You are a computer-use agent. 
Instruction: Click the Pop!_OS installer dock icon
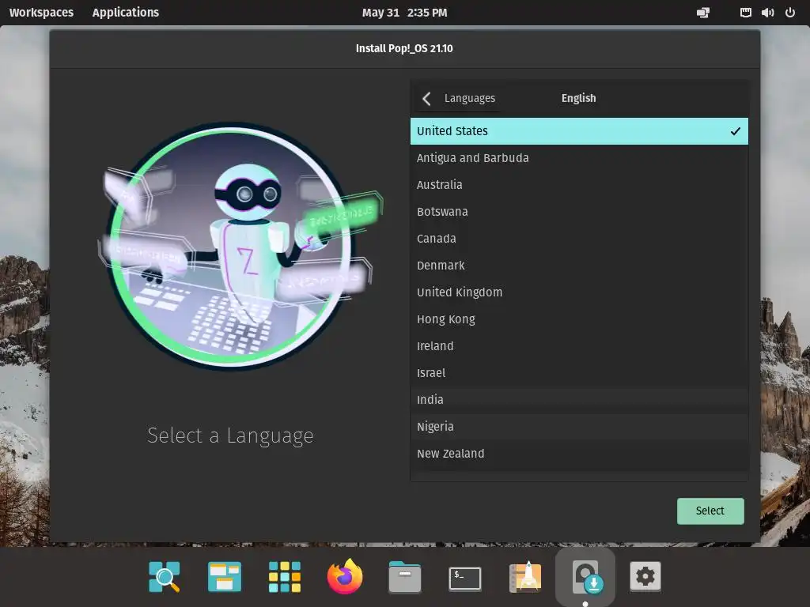click(x=585, y=577)
